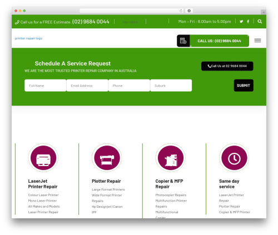Submit the service request form

(244, 86)
